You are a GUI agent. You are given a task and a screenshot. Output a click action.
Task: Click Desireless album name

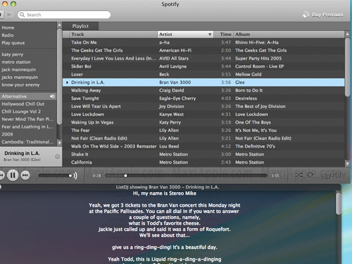(246, 98)
